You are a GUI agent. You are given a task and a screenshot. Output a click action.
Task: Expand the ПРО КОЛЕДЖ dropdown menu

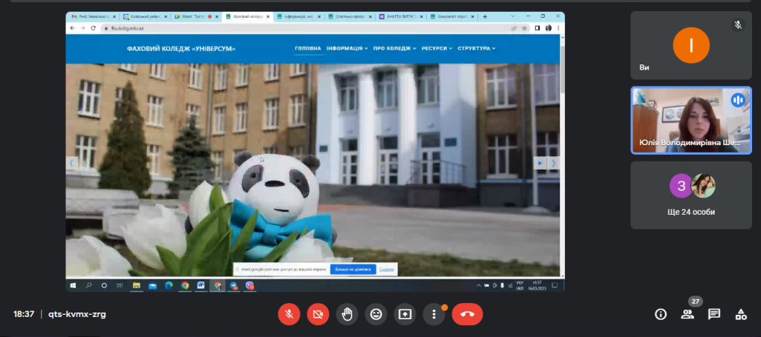(394, 48)
